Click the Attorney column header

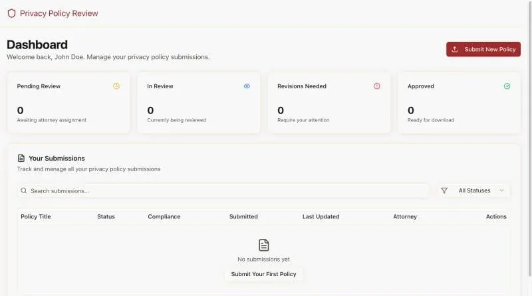pos(405,216)
